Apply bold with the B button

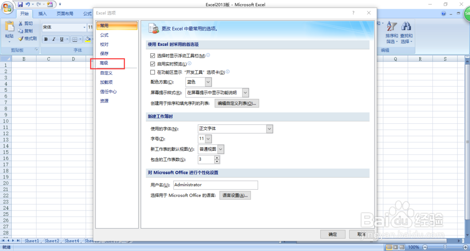click(46, 40)
